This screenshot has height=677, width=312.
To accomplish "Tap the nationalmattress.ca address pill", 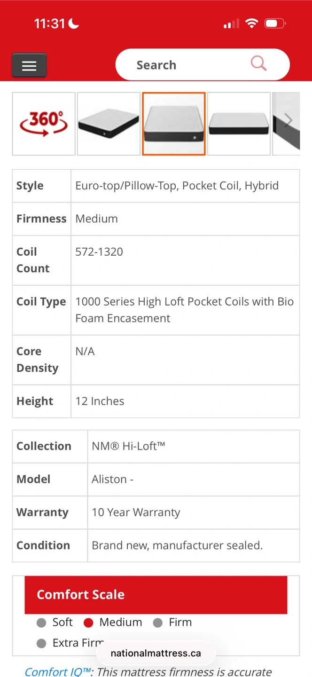I will 156,653.
